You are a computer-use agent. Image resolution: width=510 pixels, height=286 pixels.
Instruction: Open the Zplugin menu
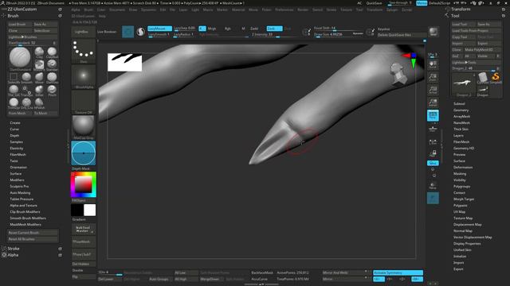[391, 10]
